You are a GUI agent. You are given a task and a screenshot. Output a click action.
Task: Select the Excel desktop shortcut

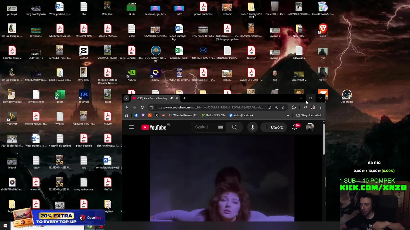[x=60, y=97]
